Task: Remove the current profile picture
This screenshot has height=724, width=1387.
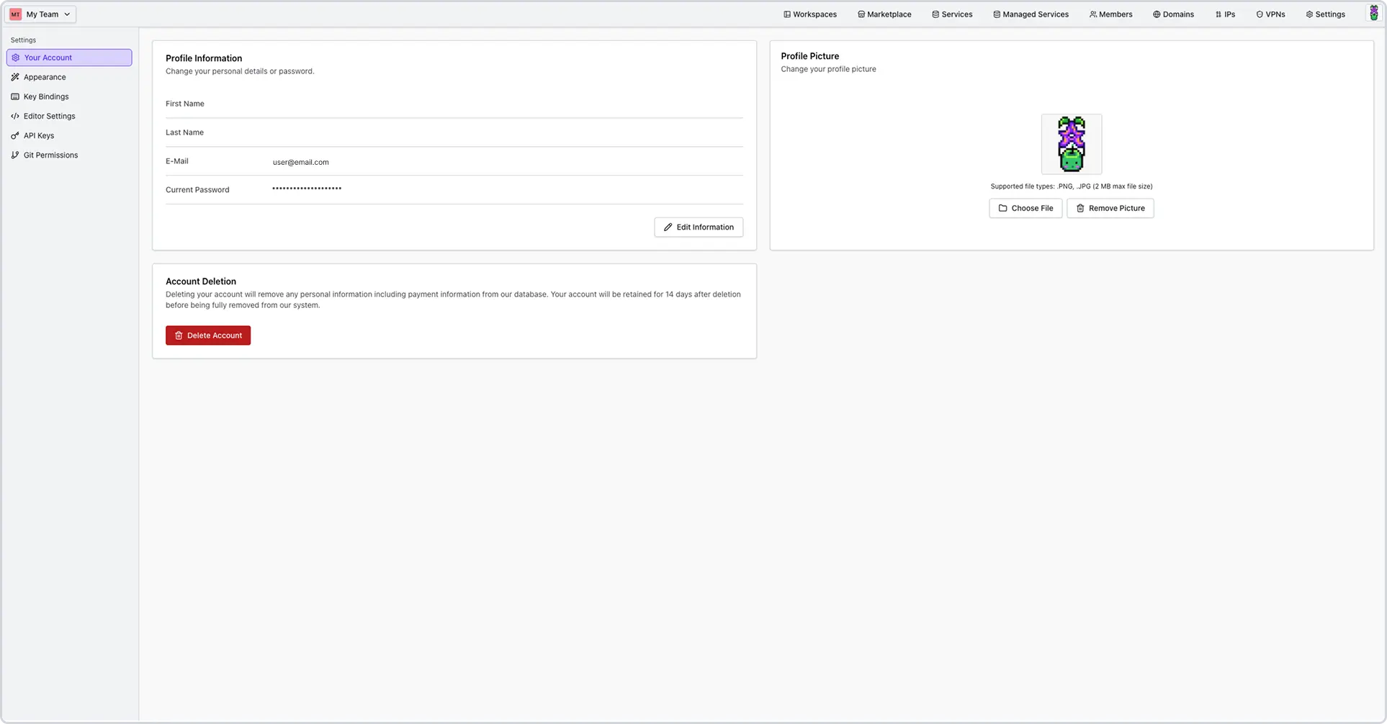Action: coord(1110,208)
